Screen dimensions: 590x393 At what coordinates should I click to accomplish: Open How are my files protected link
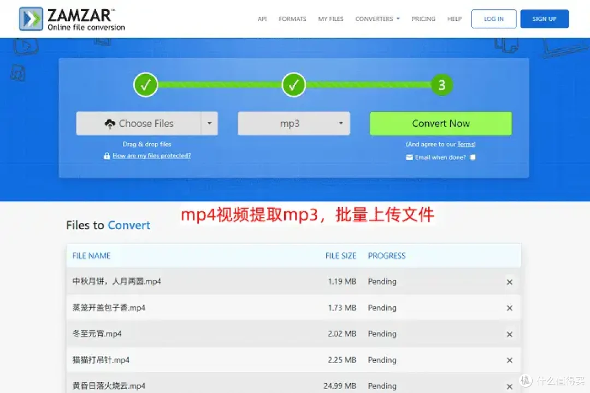click(152, 156)
